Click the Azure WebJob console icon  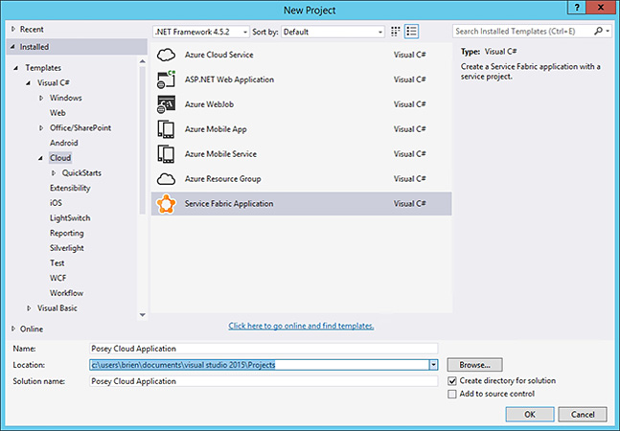click(166, 104)
